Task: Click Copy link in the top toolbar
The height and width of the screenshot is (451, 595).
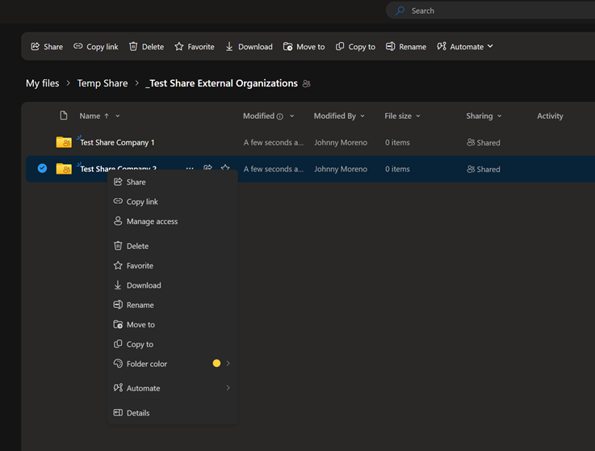Action: 95,47
